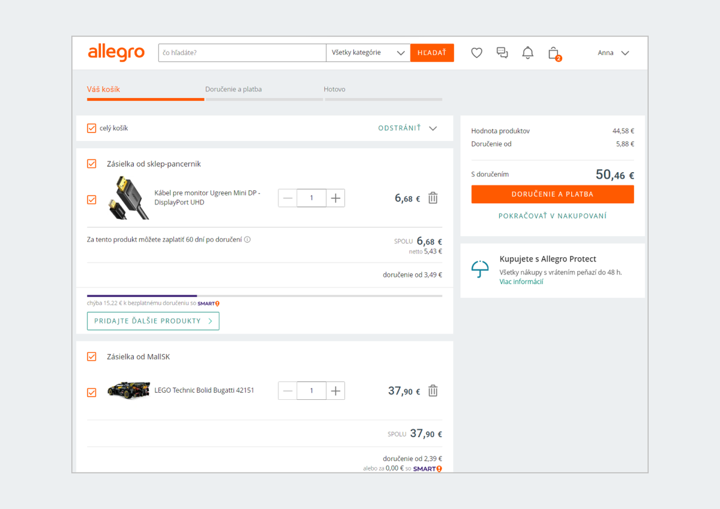Click the '50,46 €' total with delivery

[614, 174]
